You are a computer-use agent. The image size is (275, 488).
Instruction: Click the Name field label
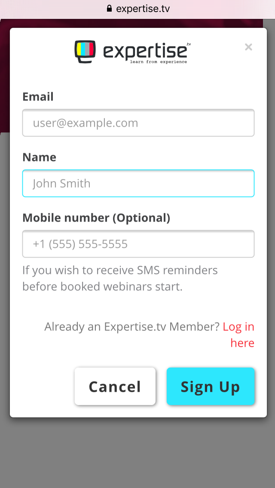click(39, 157)
